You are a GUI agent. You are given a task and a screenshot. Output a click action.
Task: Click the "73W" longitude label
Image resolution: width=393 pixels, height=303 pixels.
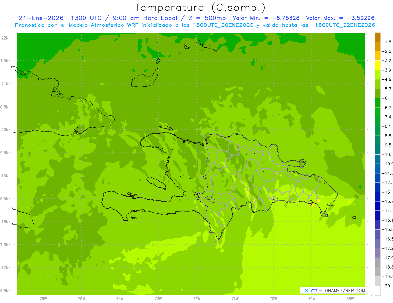coord(158,298)
